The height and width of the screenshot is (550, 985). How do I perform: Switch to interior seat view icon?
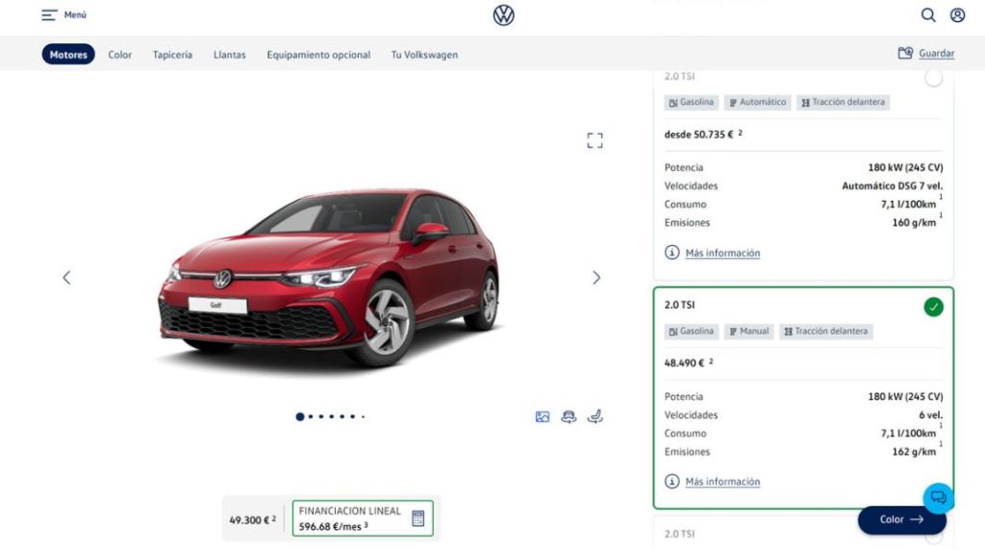click(594, 417)
